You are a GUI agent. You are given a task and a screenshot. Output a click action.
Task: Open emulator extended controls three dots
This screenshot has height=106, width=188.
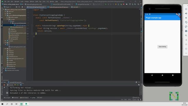186,53
